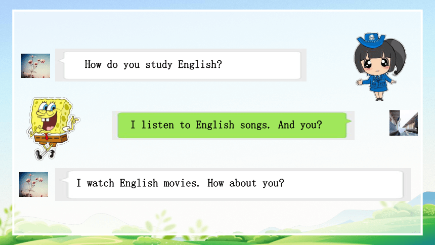
Task: Click the word "study" in the first message
Action: (159, 65)
